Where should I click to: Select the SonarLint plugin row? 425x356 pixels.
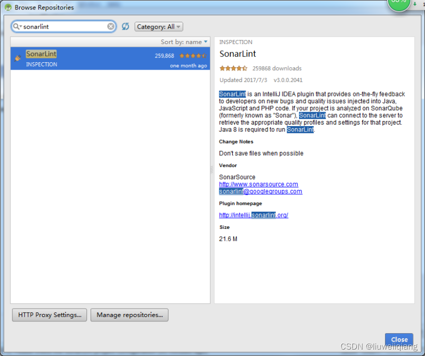[x=110, y=58]
